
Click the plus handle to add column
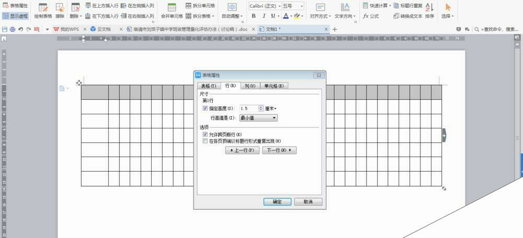click(x=444, y=135)
